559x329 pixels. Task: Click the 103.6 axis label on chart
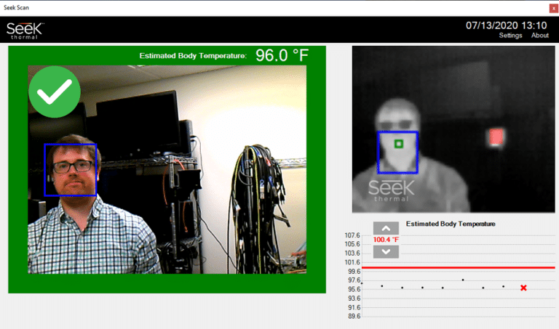coord(352,253)
